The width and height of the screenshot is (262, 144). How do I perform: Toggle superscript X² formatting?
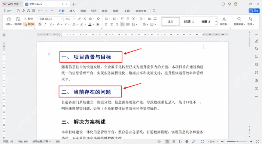[x=66, y=24]
